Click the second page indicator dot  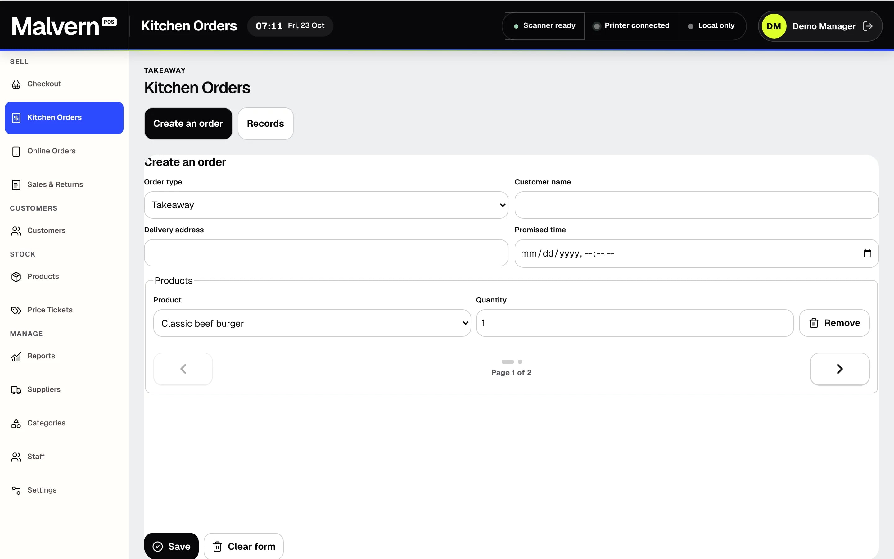(519, 361)
